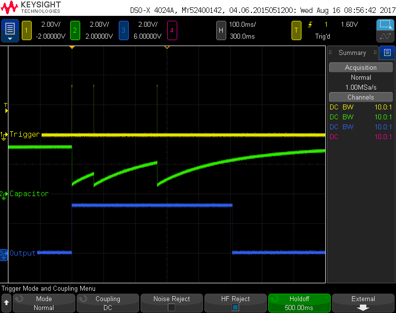396x313 pixels.
Task: Click the 300.0ms delay value
Action: click(242, 36)
